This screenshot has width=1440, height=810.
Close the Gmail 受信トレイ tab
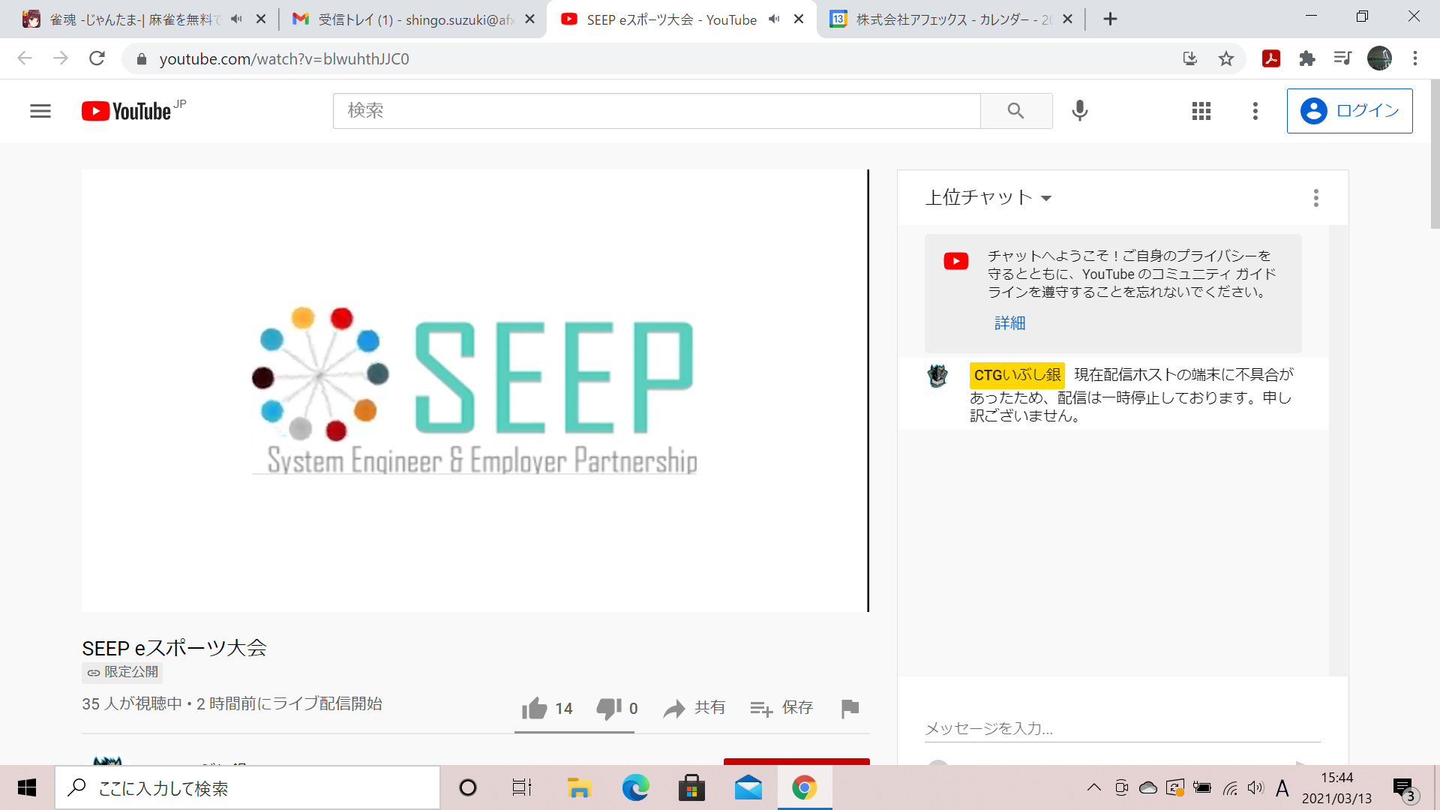click(x=529, y=19)
